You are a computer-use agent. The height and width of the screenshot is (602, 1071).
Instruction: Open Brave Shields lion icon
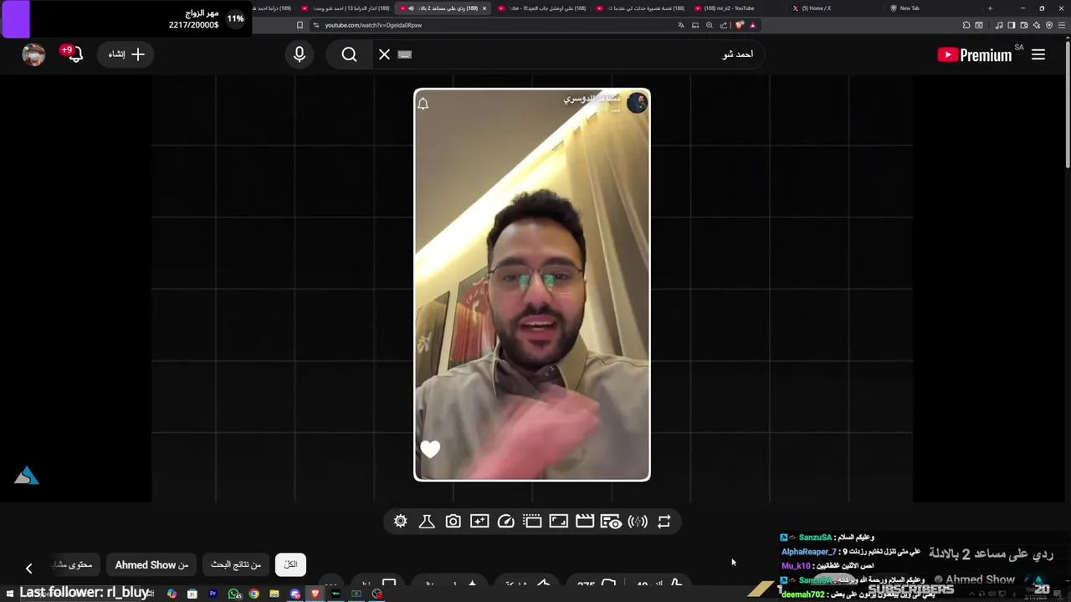tap(739, 25)
